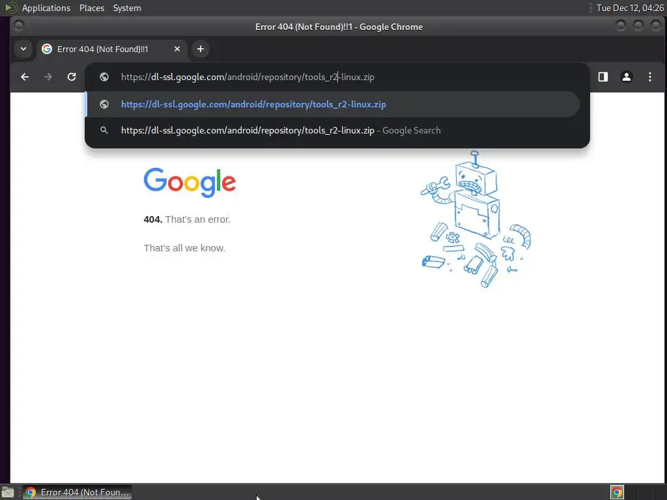The height and width of the screenshot is (500, 667).
Task: Reload the current page
Action: (x=72, y=77)
